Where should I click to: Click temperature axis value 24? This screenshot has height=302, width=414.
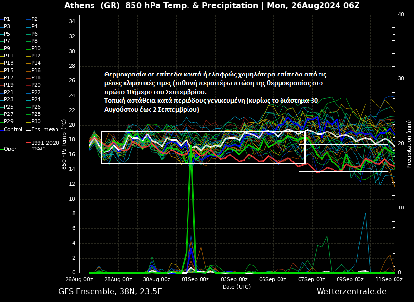pos(72,95)
